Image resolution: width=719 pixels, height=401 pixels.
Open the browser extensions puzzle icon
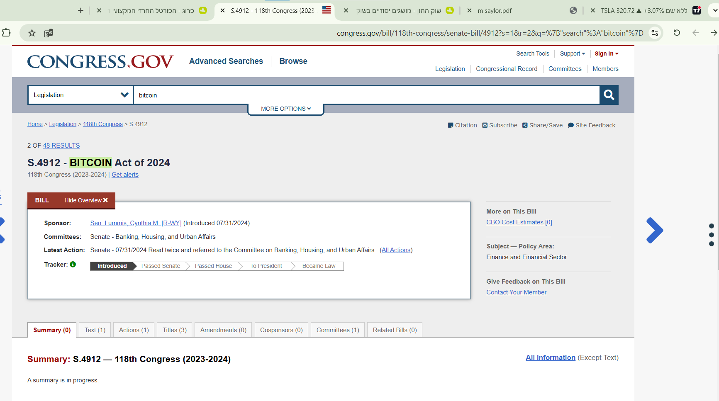tap(6, 32)
